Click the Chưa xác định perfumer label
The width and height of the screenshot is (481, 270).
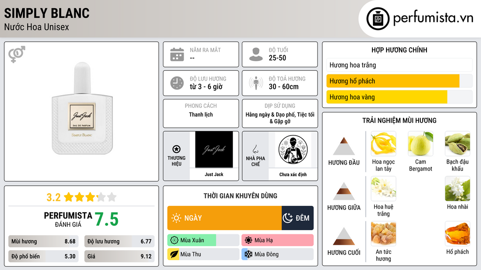tap(293, 174)
